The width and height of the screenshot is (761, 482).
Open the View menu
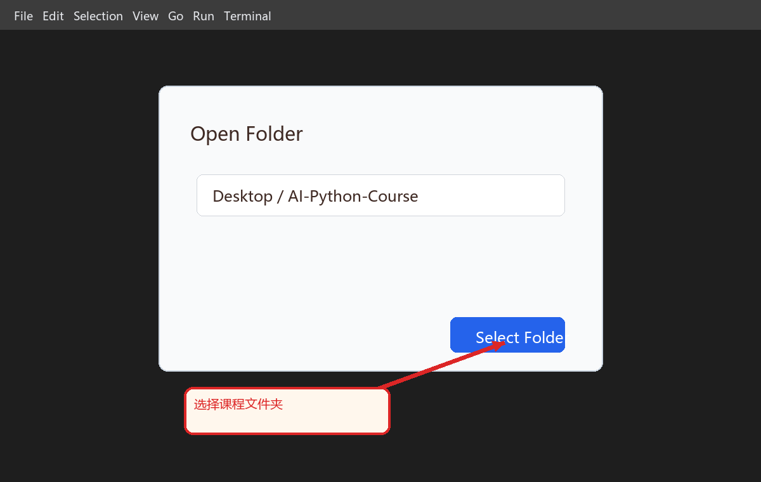[145, 16]
